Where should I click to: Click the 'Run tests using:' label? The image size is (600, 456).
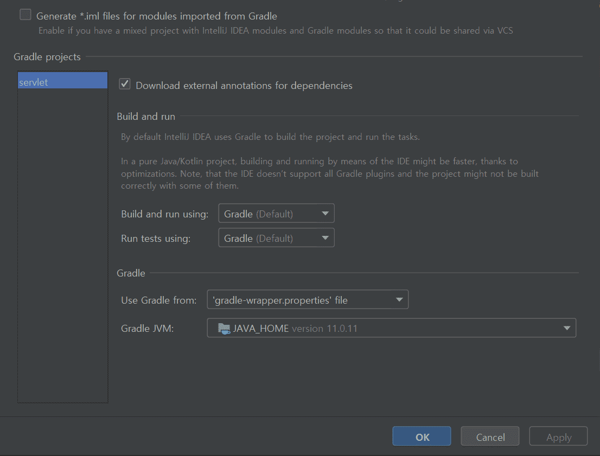coord(156,239)
